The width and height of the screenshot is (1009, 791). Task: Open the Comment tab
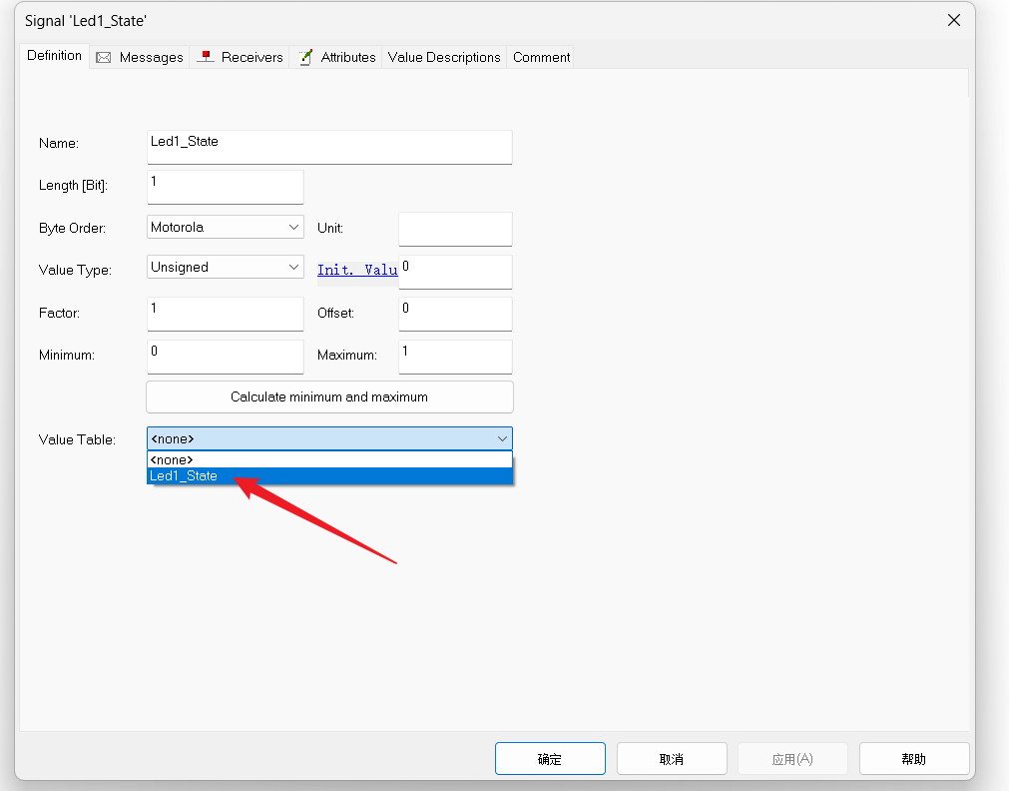[541, 57]
